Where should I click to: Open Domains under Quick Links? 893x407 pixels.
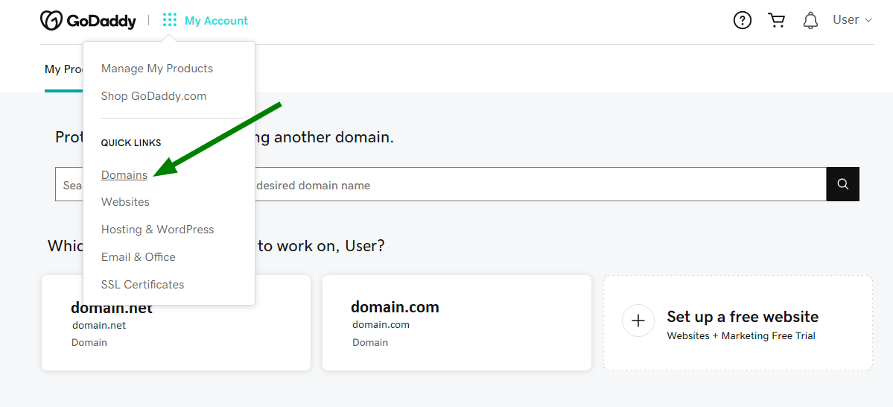tap(124, 175)
